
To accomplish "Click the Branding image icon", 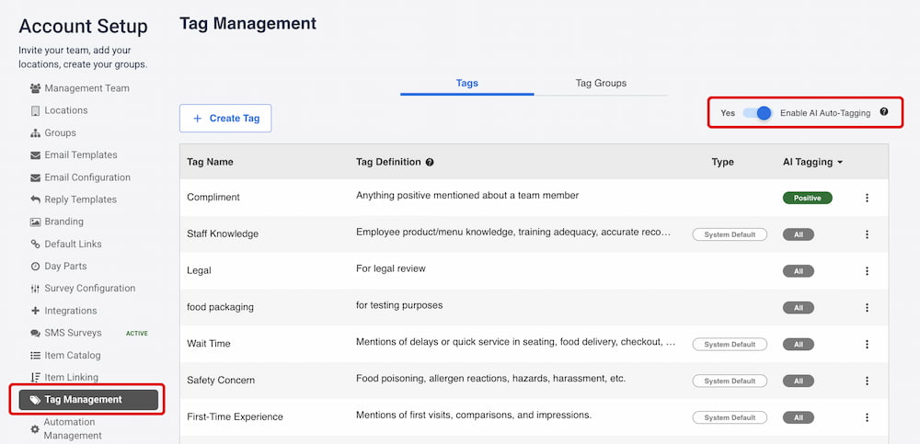I will tap(35, 222).
